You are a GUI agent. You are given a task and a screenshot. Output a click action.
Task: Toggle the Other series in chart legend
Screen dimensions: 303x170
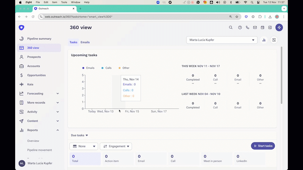pyautogui.click(x=124, y=68)
